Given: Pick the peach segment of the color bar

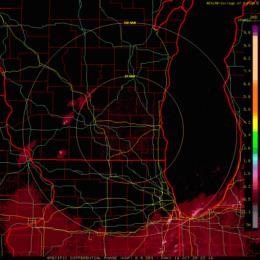Looking at the screenshot, I should [255, 60].
